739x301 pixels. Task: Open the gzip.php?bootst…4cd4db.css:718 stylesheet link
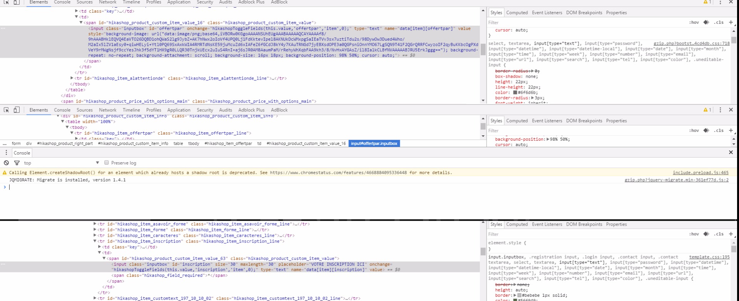(692, 43)
